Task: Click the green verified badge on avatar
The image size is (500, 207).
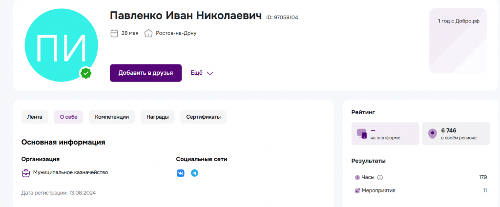Action: (x=86, y=73)
